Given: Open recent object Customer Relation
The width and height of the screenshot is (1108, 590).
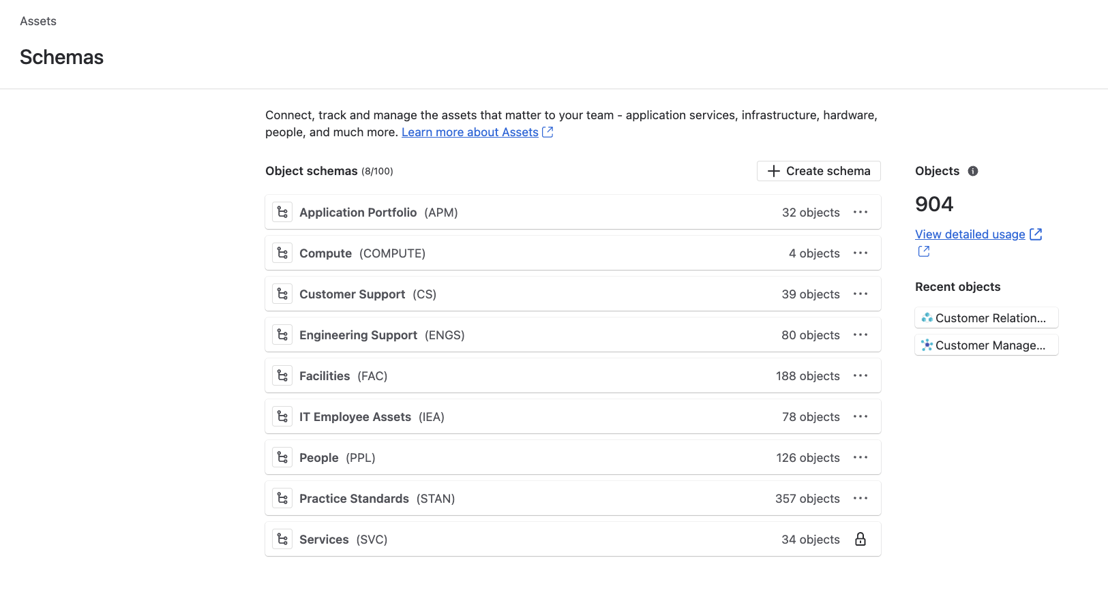Looking at the screenshot, I should (990, 318).
